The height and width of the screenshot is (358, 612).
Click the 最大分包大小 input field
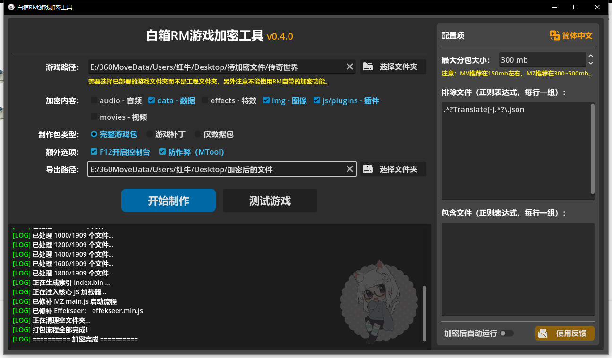tap(542, 60)
